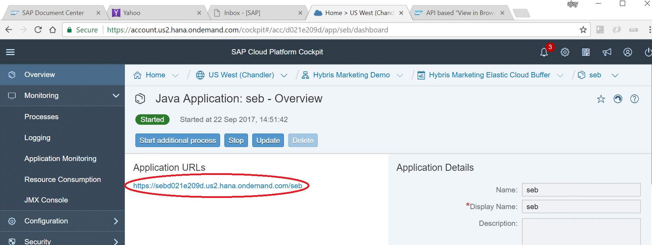Open the notifications bell icon

544,52
